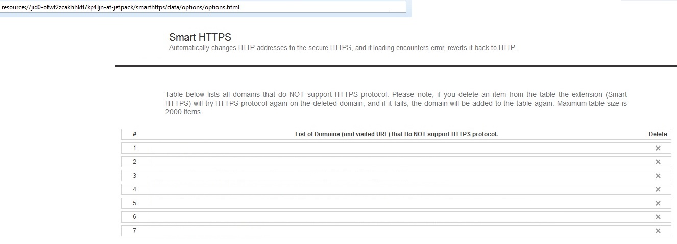Select row number 2 cell
This screenshot has height=244, width=677.
tap(134, 162)
